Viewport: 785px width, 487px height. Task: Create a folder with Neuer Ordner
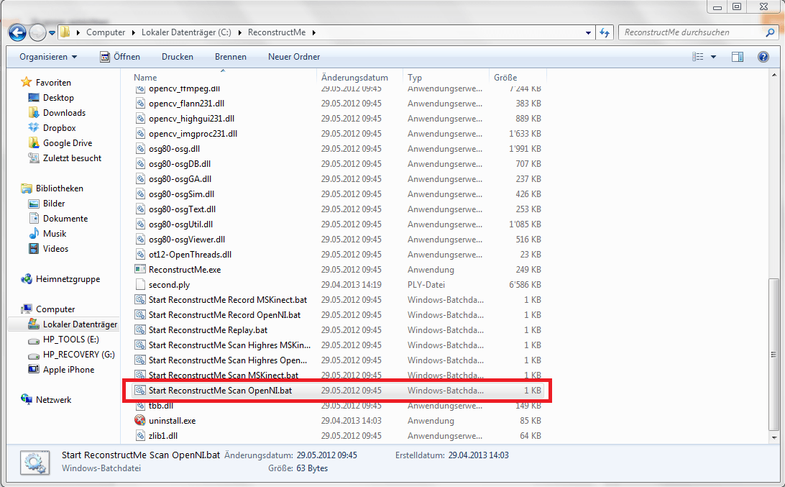tap(294, 57)
